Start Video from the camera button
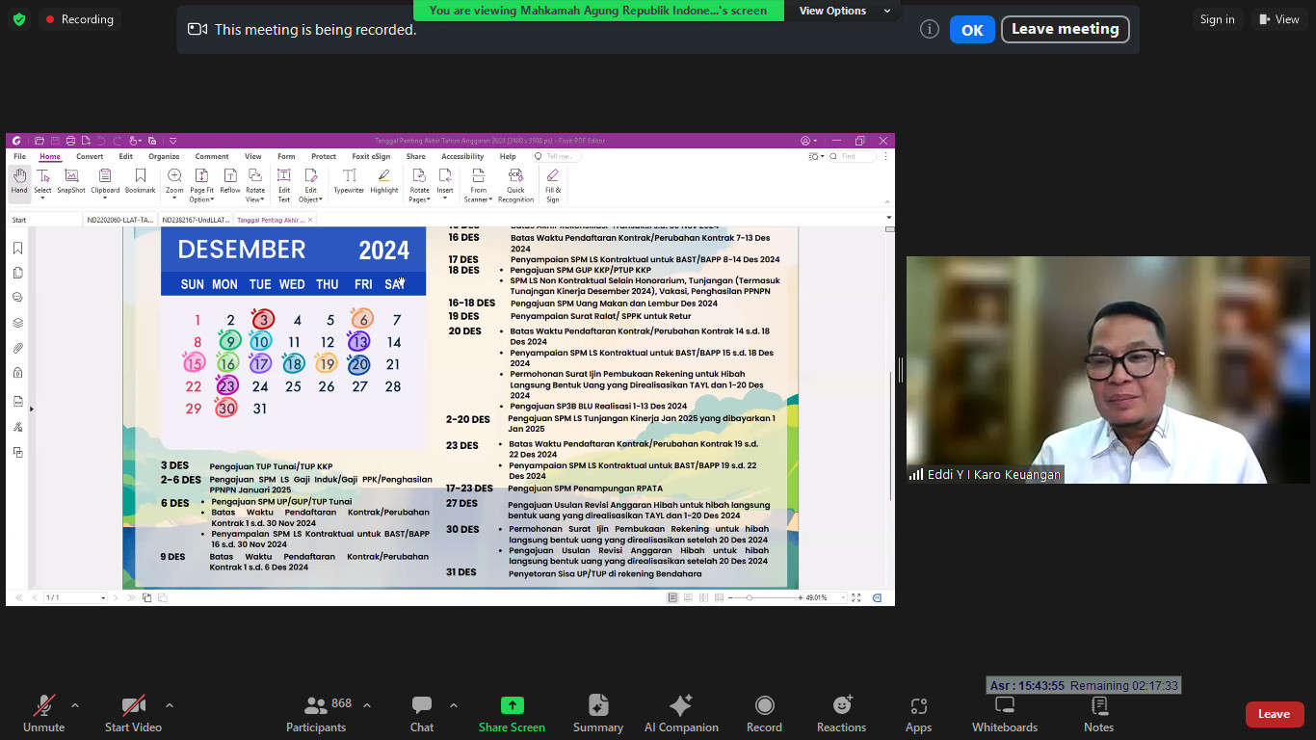This screenshot has width=1316, height=740. (133, 713)
